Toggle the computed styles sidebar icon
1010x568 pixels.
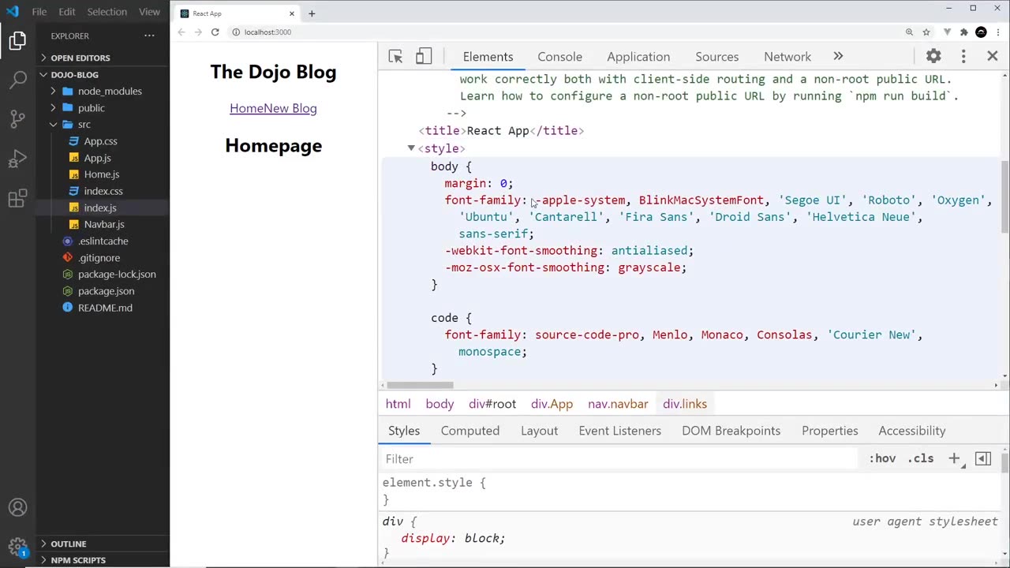coord(983,458)
